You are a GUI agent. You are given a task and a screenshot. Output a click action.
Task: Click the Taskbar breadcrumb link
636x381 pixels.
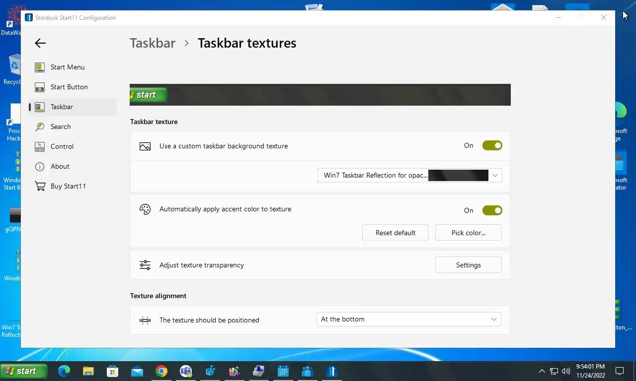tap(153, 43)
